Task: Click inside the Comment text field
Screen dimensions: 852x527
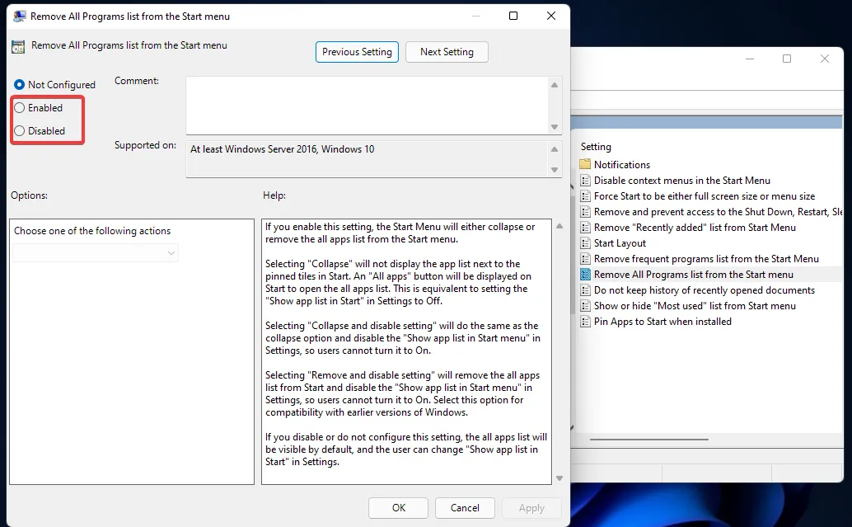Action: (367, 105)
